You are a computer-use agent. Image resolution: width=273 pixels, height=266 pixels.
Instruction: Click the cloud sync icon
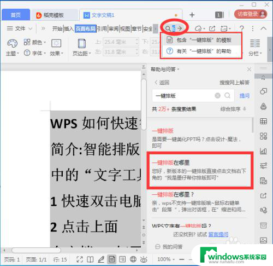[x=198, y=28]
